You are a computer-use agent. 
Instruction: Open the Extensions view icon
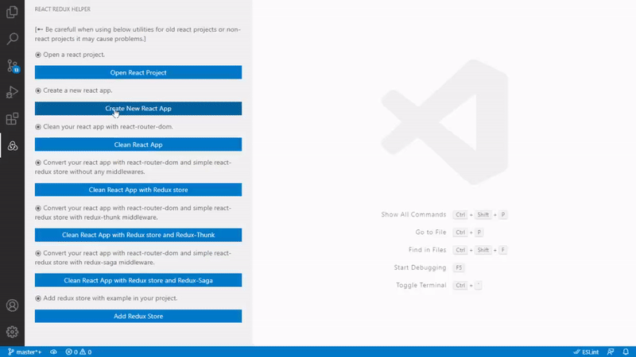pyautogui.click(x=12, y=119)
